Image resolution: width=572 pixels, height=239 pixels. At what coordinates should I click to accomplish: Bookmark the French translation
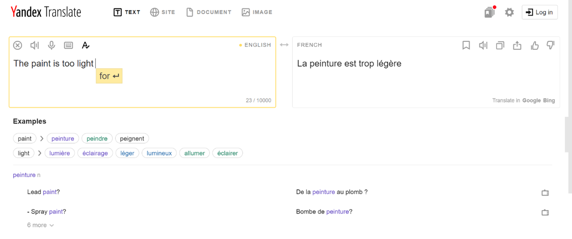[x=466, y=45]
